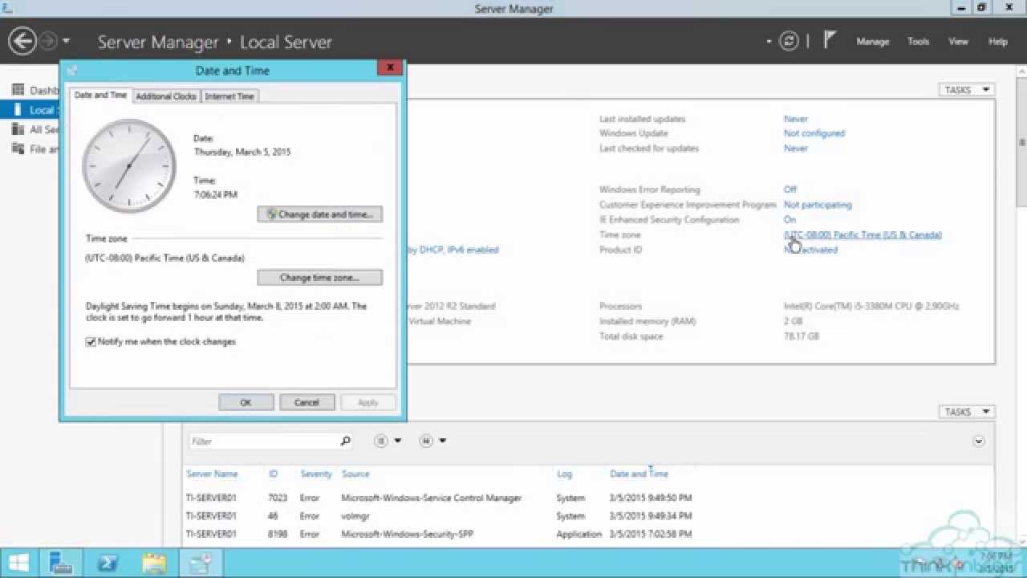Click the Last installed updates Never link
This screenshot has width=1027, height=578.
pyautogui.click(x=796, y=119)
